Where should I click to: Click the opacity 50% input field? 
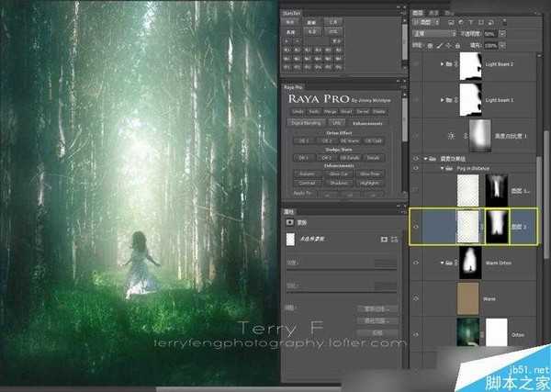pyautogui.click(x=489, y=34)
